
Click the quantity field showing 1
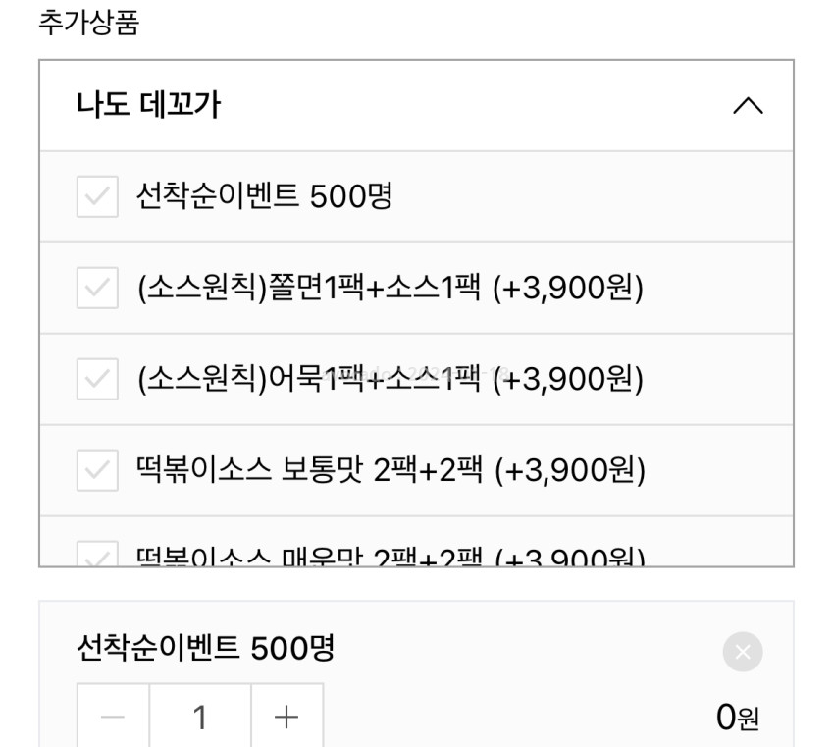(x=200, y=718)
